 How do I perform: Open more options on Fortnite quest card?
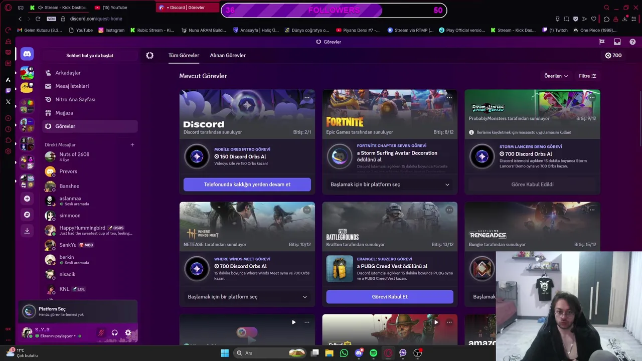click(449, 98)
